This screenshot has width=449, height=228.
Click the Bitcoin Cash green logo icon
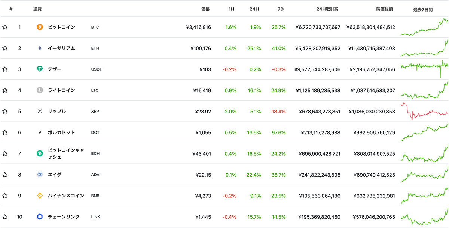[40, 153]
